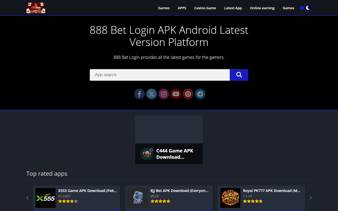Go to previous top rated apps
Viewport: 338px width, 211px height.
[27, 198]
